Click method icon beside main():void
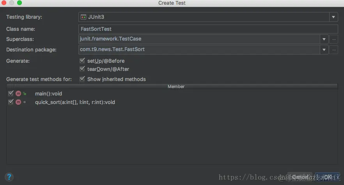The width and height of the screenshot is (344, 185). [18, 93]
